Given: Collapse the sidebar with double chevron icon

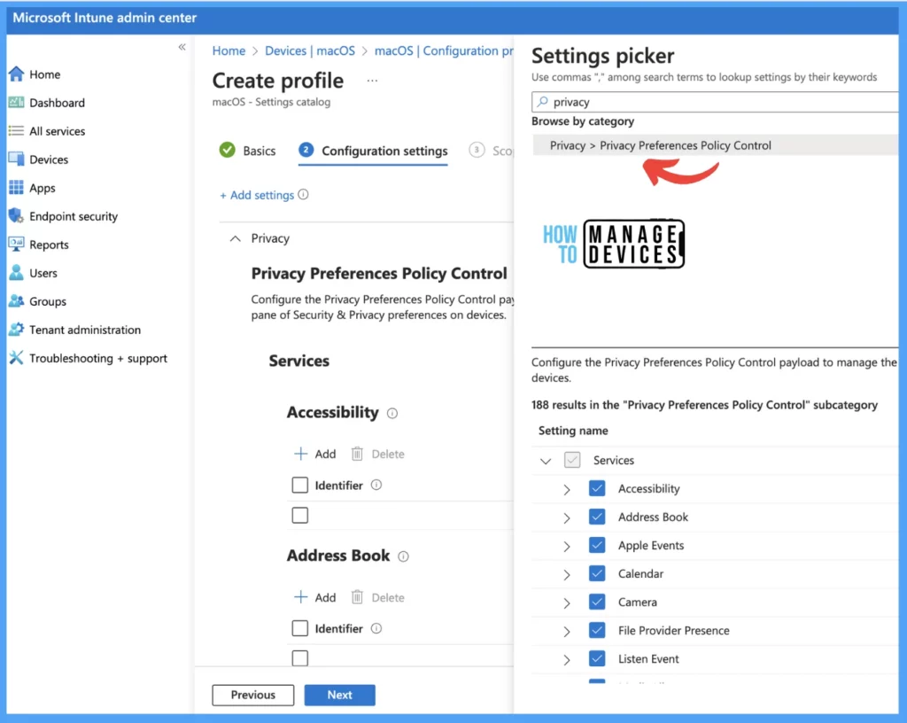Looking at the screenshot, I should 182,47.
